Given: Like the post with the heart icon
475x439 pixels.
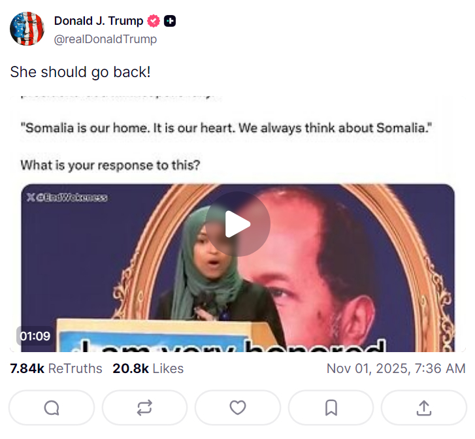Looking at the screenshot, I should [x=238, y=408].
